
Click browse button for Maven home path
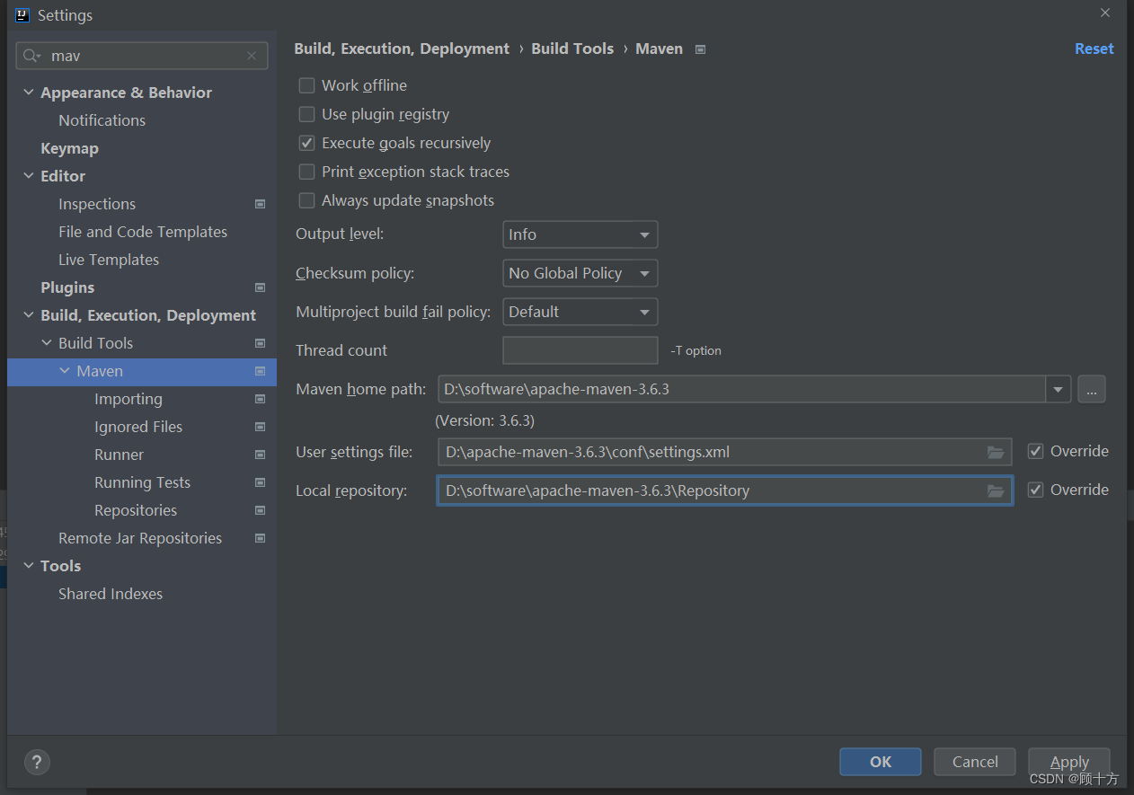1092,390
